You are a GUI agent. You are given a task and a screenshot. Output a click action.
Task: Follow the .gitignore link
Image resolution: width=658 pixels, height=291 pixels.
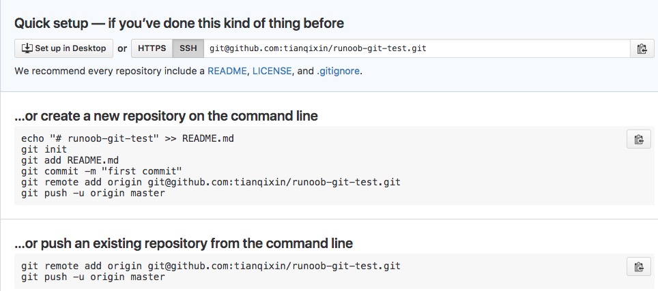point(338,71)
